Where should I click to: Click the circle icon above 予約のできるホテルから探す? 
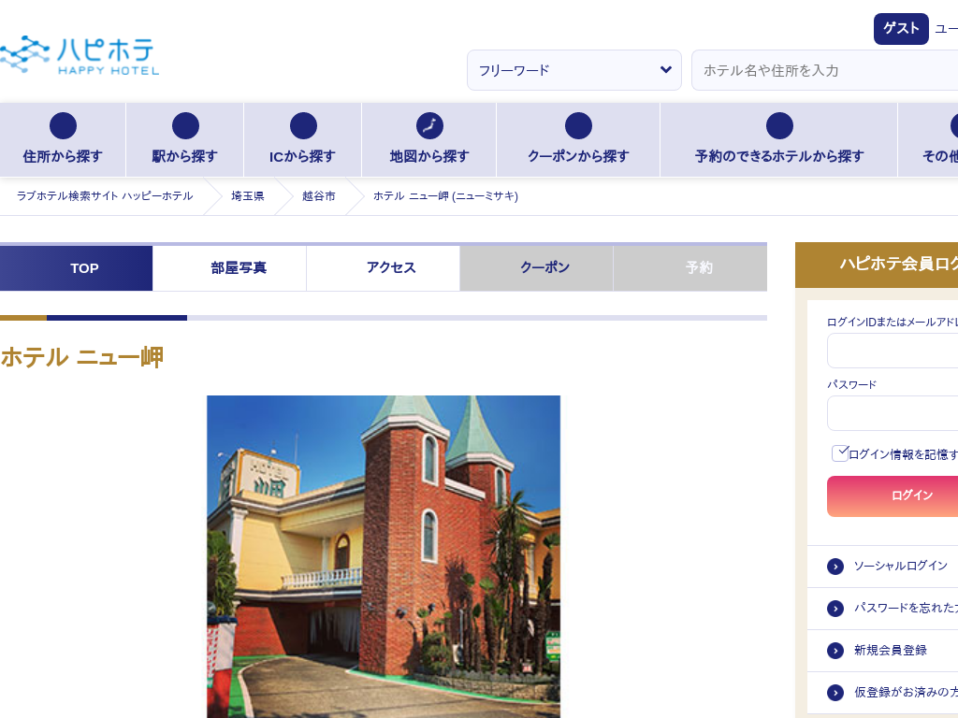[x=779, y=126]
